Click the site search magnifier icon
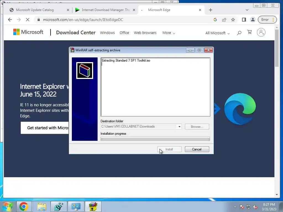Screen dimensions: 283x212 point(239,33)
